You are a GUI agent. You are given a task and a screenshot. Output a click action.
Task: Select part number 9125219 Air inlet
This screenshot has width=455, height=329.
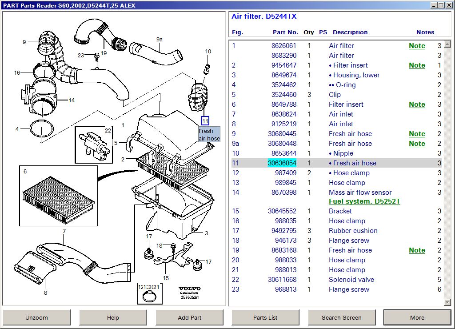[x=284, y=124]
